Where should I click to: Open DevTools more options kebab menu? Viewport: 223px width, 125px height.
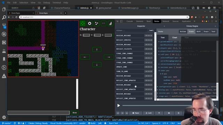[x=212, y=21]
